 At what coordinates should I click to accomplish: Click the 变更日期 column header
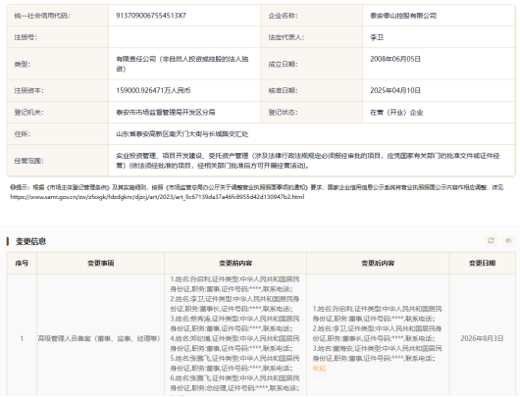coord(482,263)
